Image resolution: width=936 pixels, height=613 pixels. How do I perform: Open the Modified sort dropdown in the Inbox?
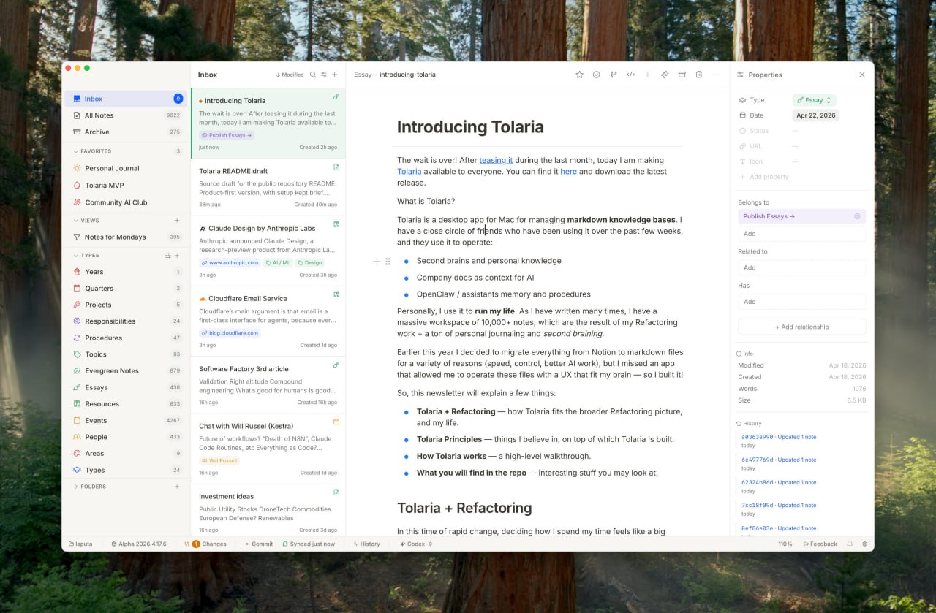tap(290, 74)
